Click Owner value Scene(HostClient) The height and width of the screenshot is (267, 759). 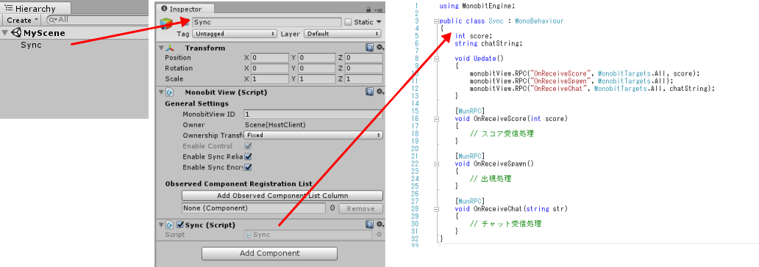275,125
